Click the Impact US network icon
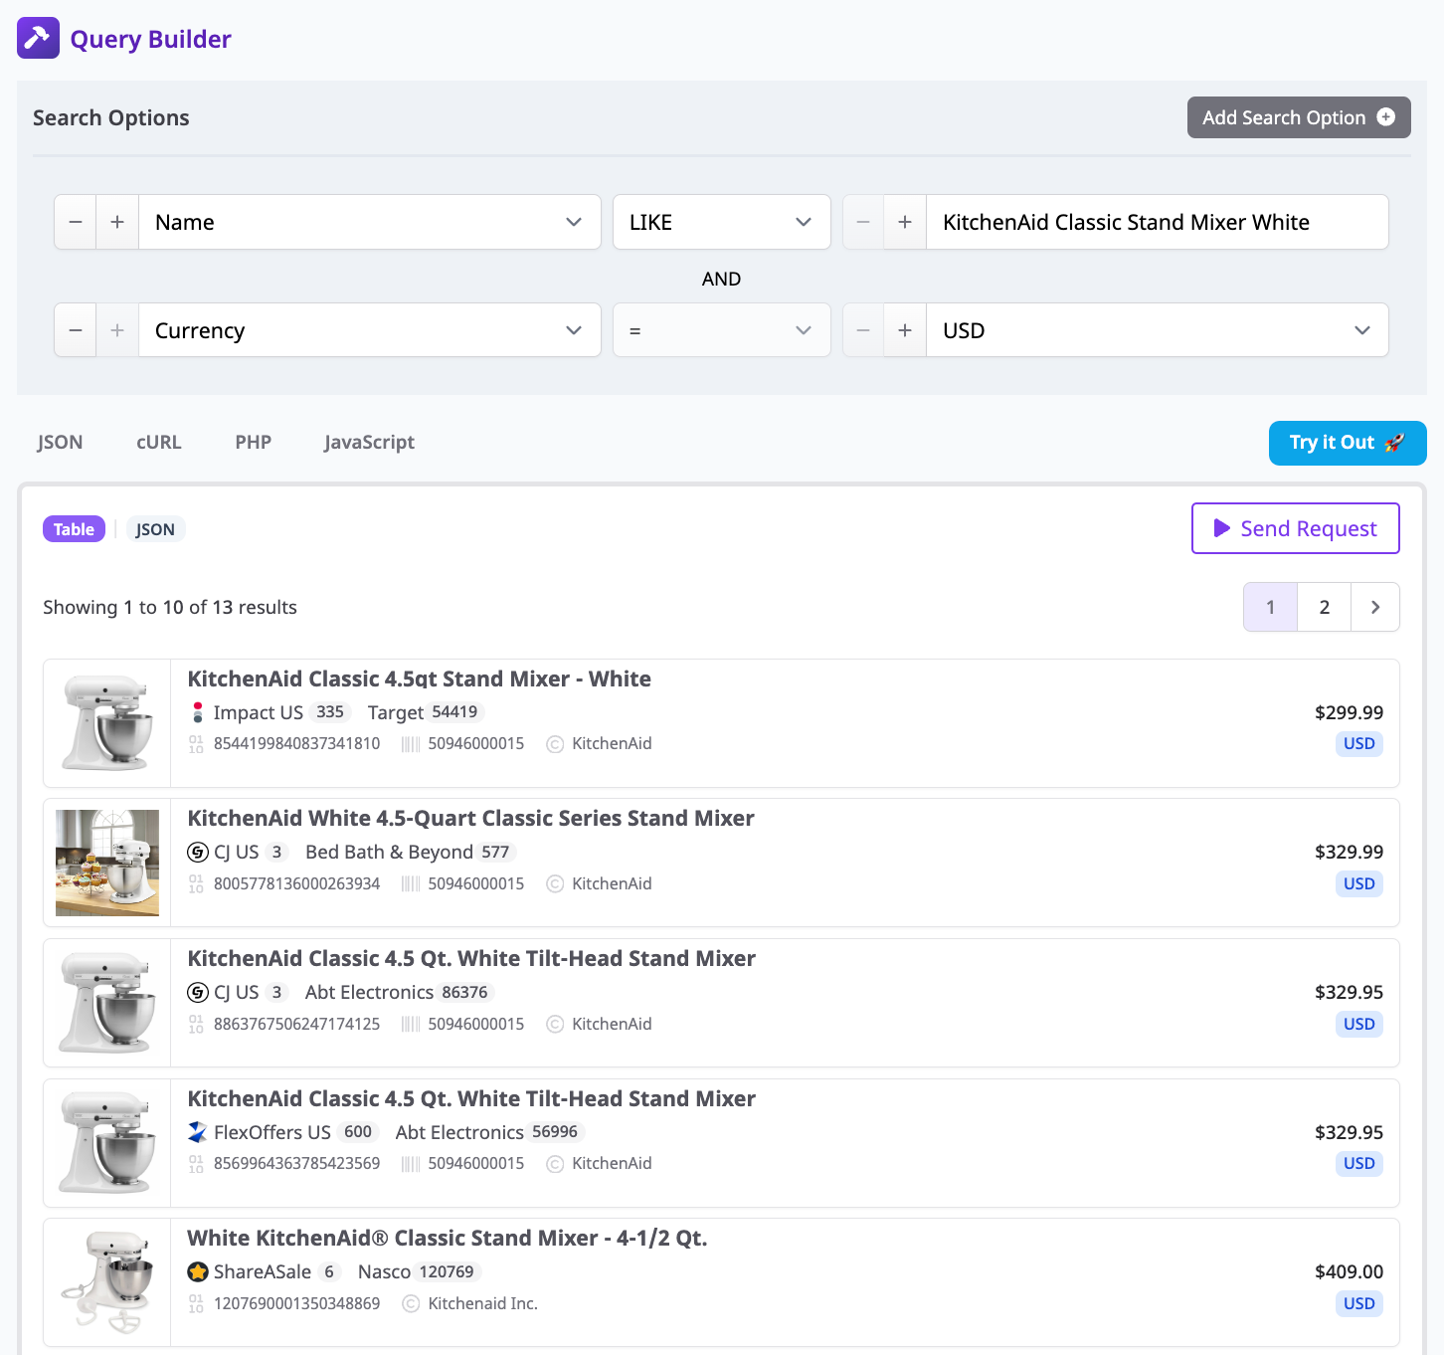 [x=197, y=712]
